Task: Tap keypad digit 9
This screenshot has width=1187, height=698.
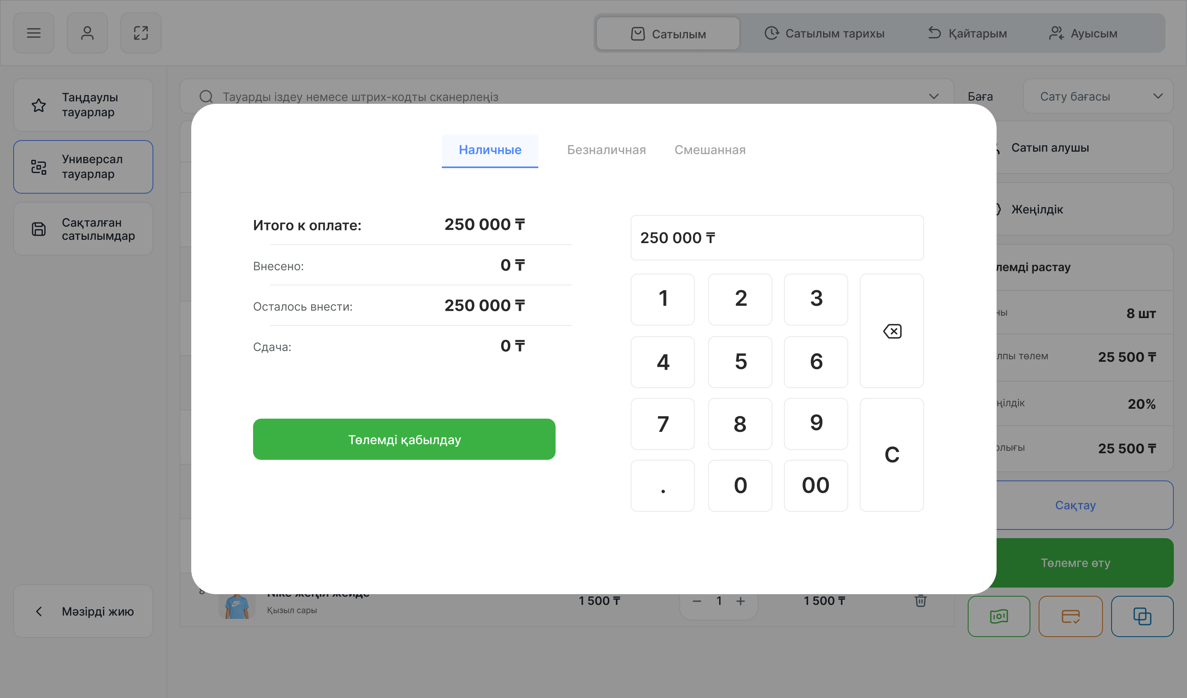Action: coord(816,424)
